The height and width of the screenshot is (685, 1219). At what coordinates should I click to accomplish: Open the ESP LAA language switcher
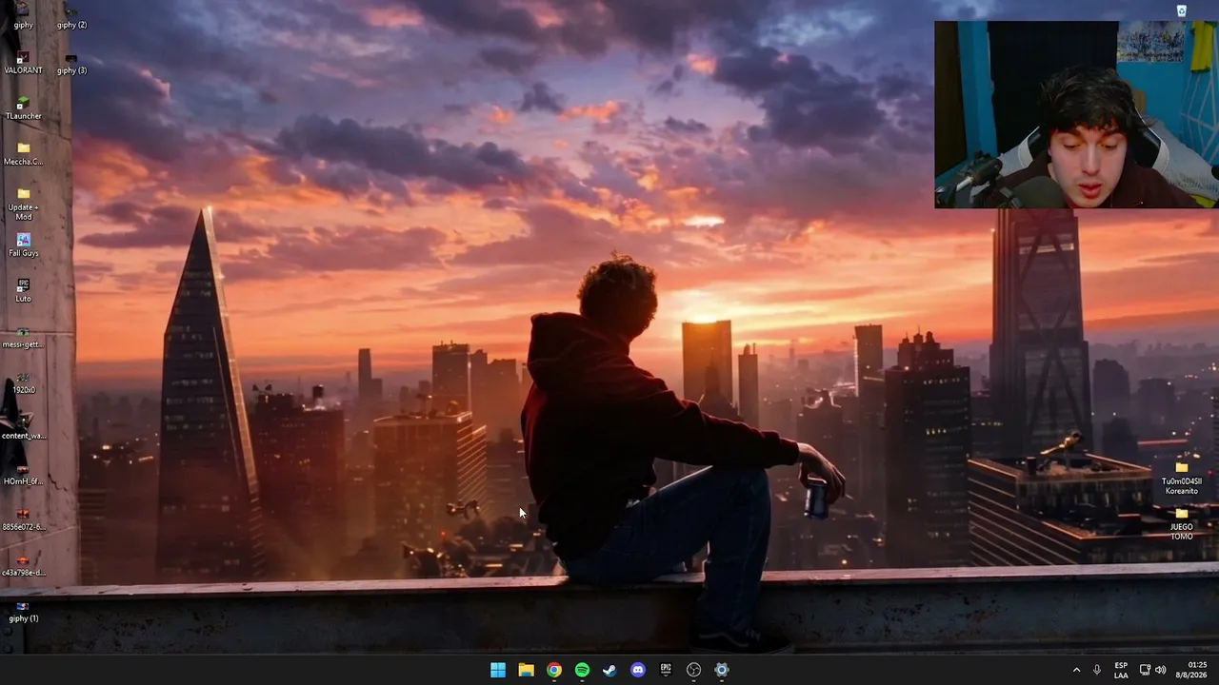tap(1121, 670)
